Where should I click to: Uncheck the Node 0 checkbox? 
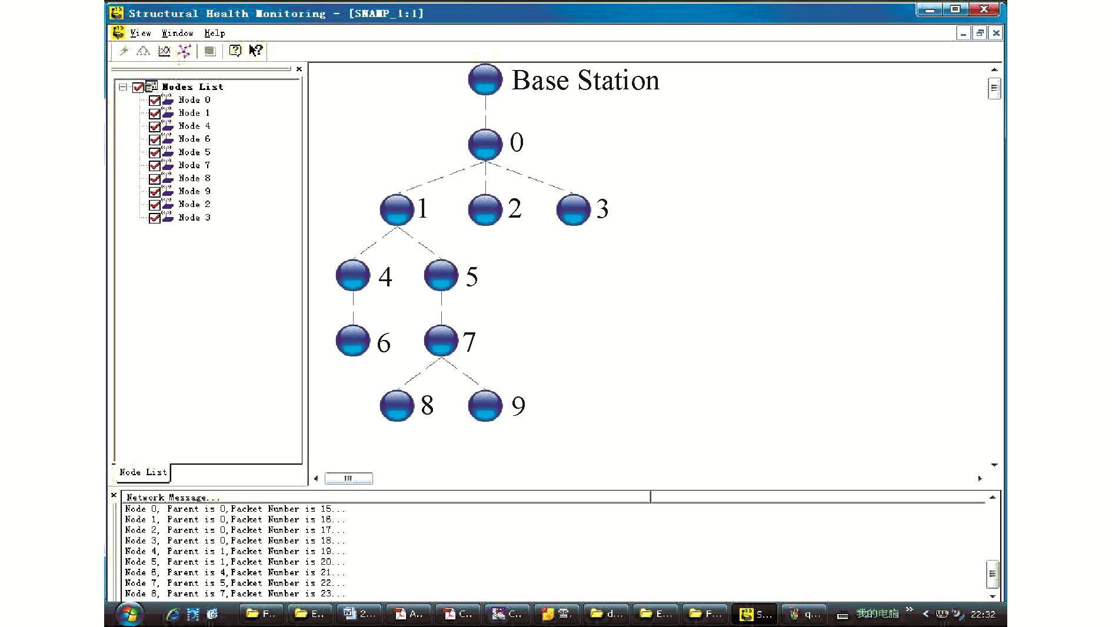155,101
